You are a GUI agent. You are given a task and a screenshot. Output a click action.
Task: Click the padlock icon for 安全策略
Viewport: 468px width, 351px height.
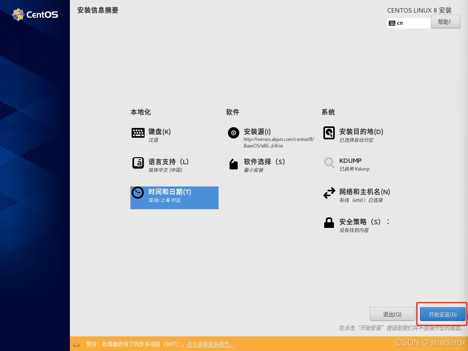click(x=329, y=223)
